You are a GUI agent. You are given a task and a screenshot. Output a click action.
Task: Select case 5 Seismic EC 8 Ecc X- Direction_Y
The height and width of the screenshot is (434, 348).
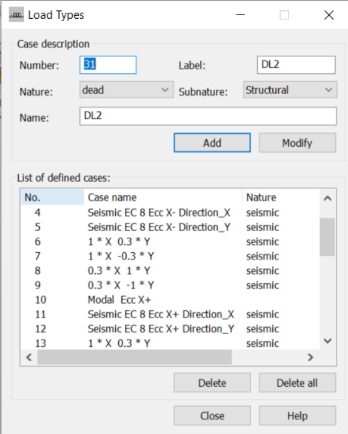click(x=170, y=227)
